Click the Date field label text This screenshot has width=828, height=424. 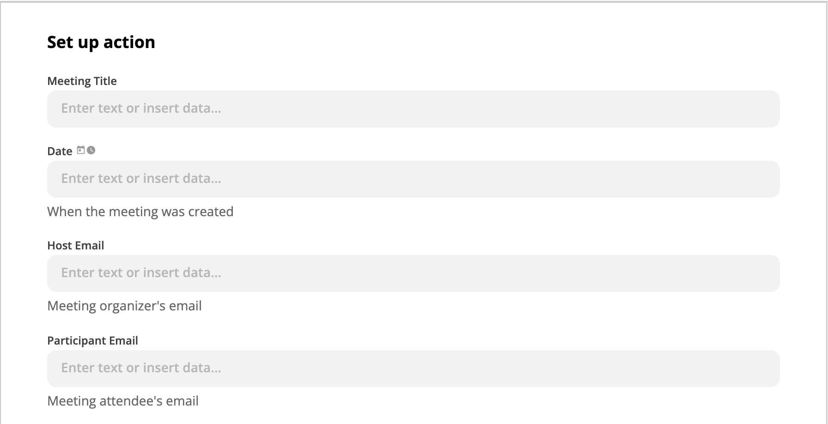pyautogui.click(x=60, y=151)
